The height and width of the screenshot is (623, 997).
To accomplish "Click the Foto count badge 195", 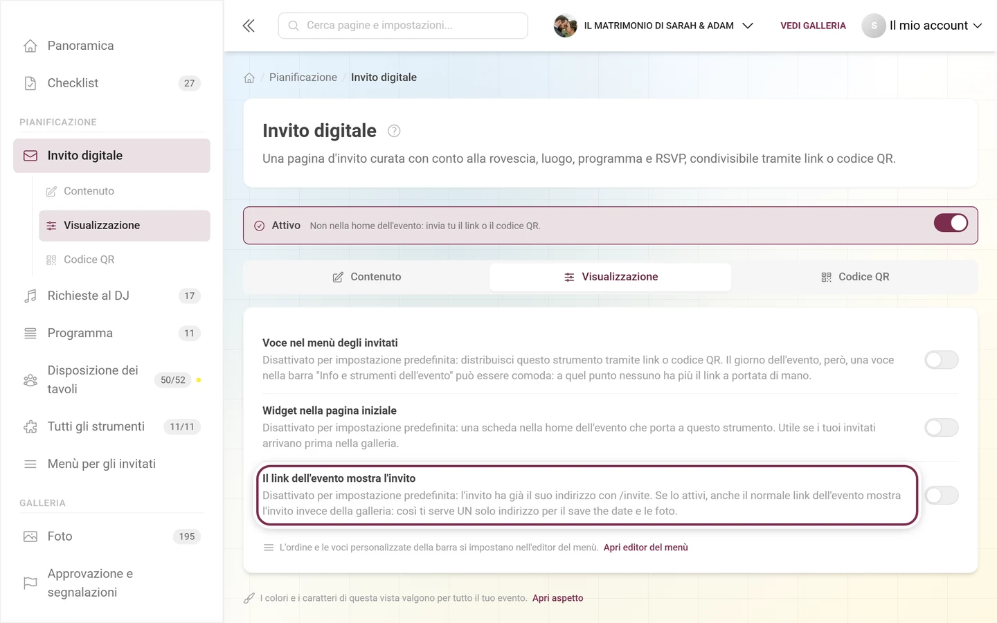I will pos(187,536).
